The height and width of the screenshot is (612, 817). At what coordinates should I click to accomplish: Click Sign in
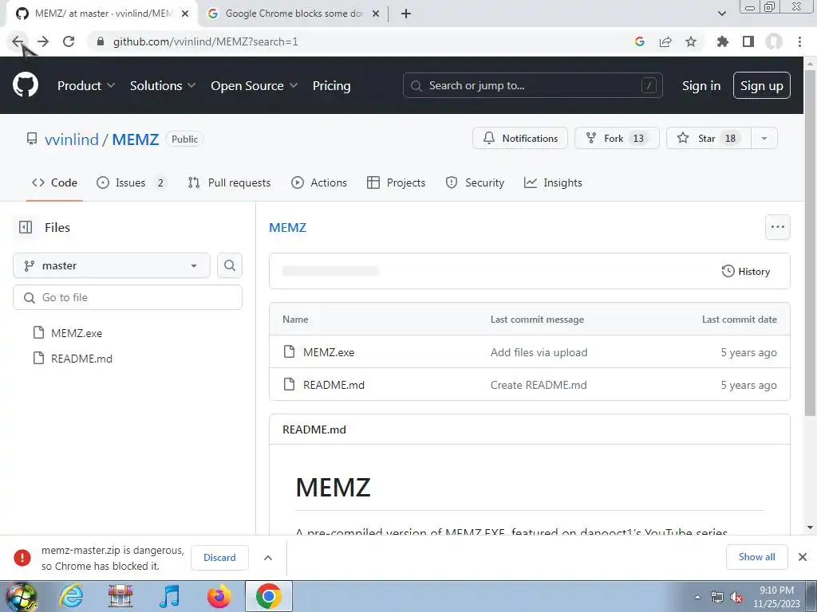701,85
